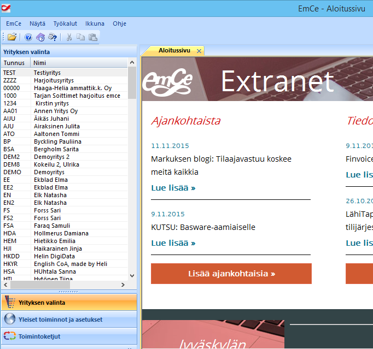Select the EE2 Ekblad Elma row

tap(65, 187)
